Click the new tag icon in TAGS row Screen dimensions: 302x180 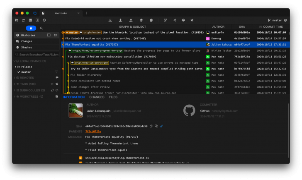coord(57,84)
